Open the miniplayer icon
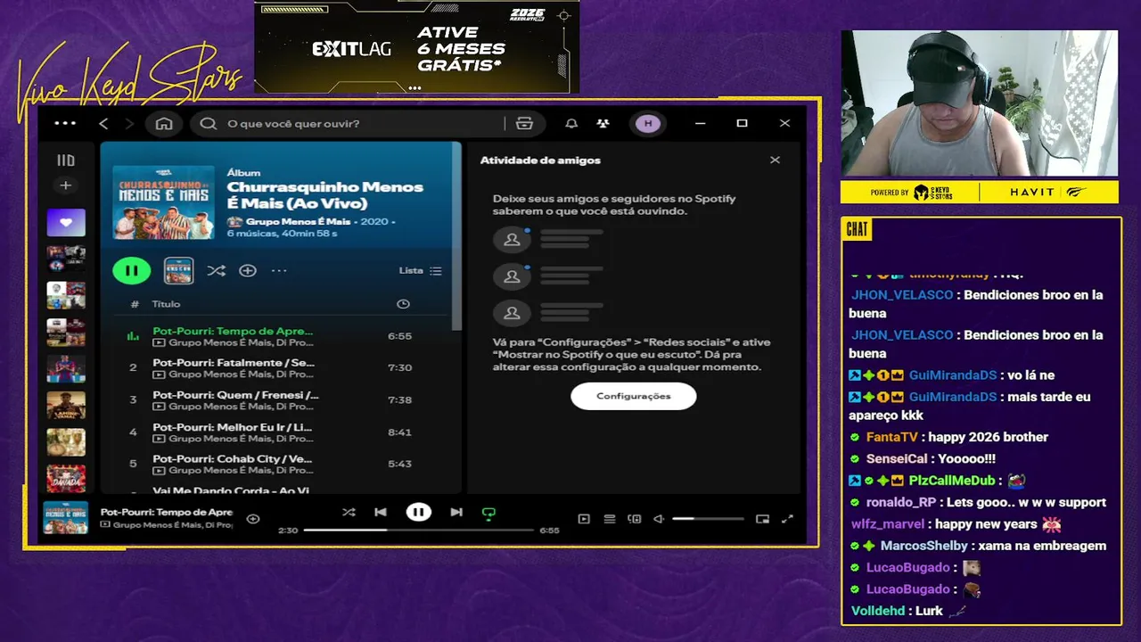This screenshot has height=642, width=1141. 762,518
